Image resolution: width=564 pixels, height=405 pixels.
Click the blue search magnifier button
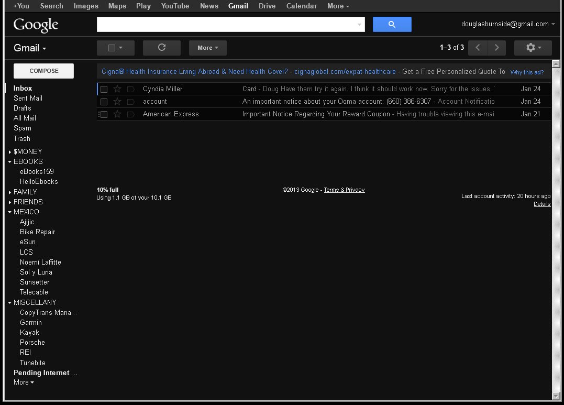pyautogui.click(x=392, y=25)
